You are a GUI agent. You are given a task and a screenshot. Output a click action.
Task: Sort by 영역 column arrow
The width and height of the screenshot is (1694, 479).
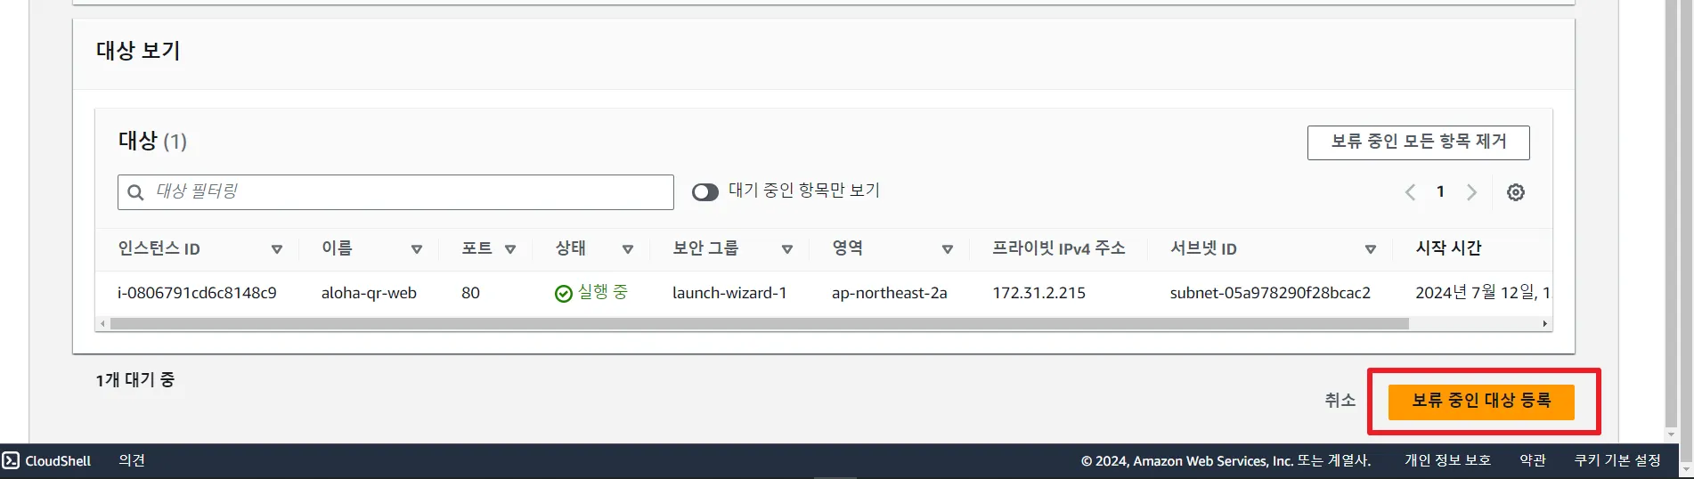(x=947, y=249)
